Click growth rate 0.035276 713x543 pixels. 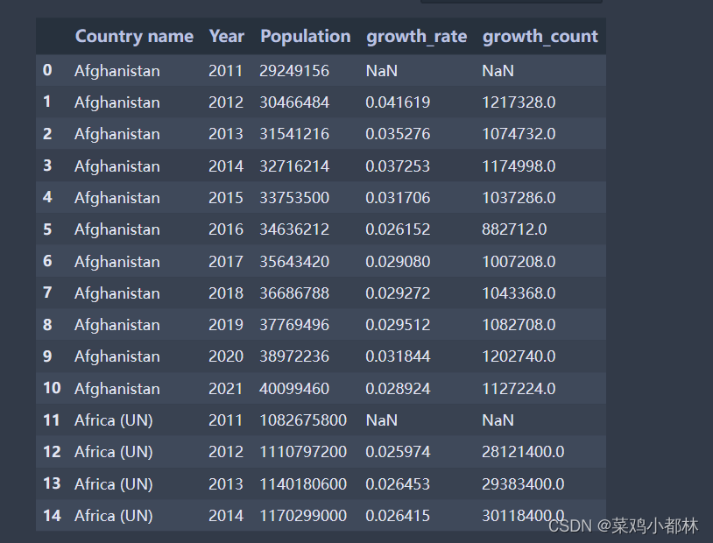pos(398,134)
